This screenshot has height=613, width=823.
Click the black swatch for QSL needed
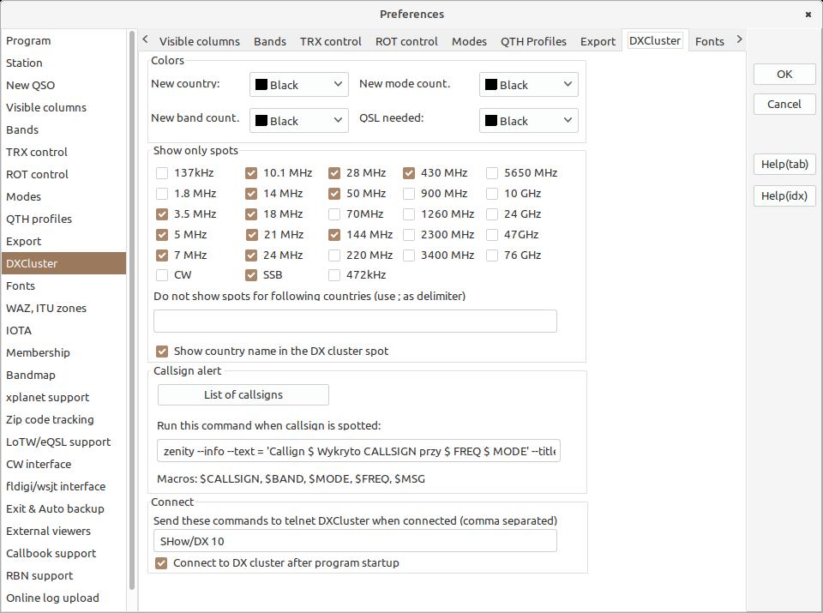(x=491, y=121)
